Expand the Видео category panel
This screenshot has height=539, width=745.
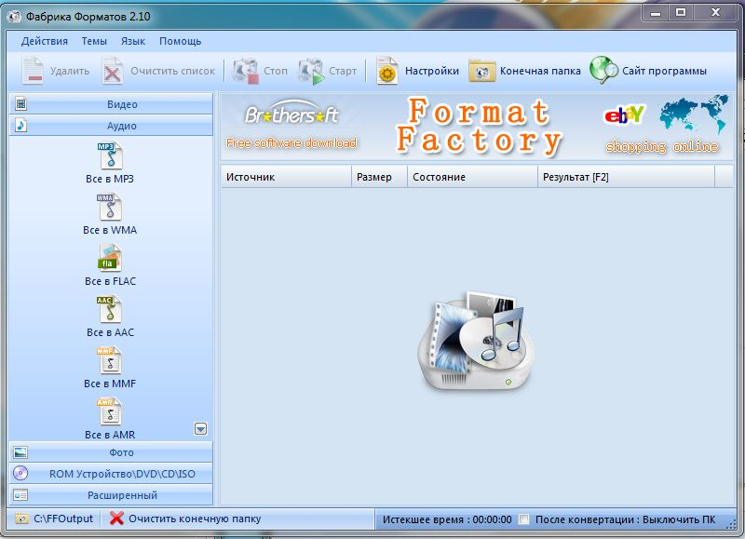[x=111, y=104]
